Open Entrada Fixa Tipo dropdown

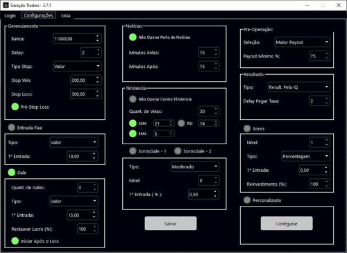(74, 142)
